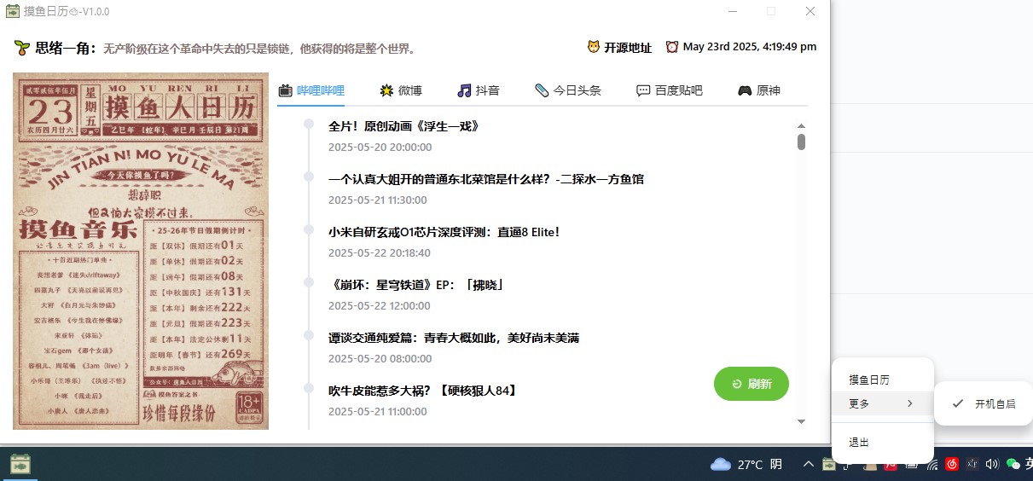Image resolution: width=1033 pixels, height=481 pixels.
Task: Open the 小米自研玄戒O1芯片 news entry
Action: [444, 232]
